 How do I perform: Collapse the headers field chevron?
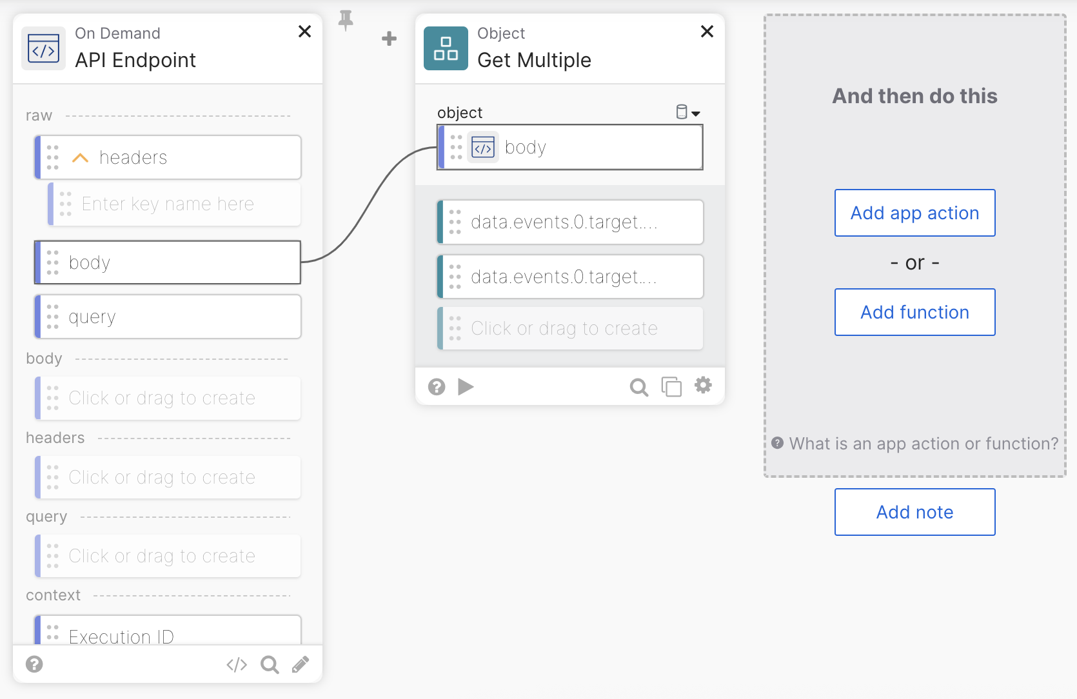coord(80,158)
